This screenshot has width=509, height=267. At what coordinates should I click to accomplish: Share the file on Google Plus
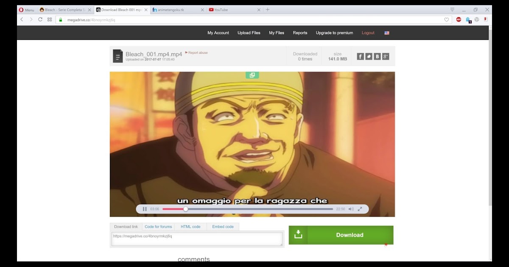(x=386, y=56)
